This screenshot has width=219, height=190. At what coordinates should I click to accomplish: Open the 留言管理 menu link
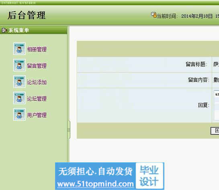(x=37, y=66)
